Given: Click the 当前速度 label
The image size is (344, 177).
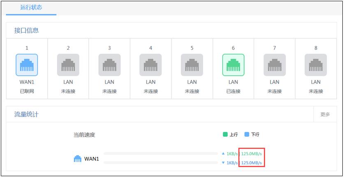Looking at the screenshot, I should coord(84,135).
